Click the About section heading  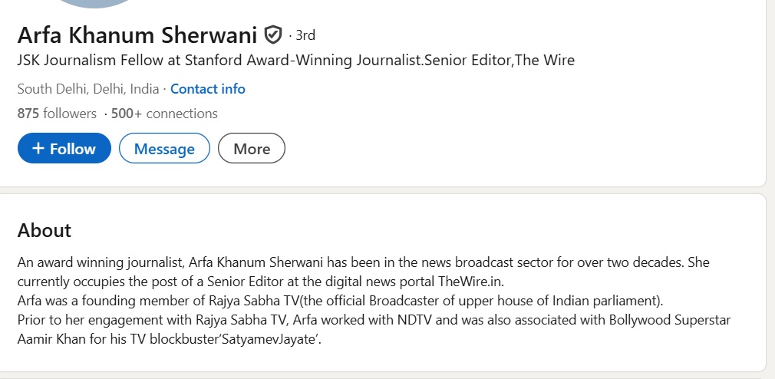pyautogui.click(x=45, y=230)
